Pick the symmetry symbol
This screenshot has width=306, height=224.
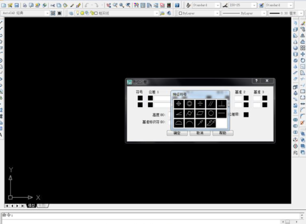pos(200,104)
